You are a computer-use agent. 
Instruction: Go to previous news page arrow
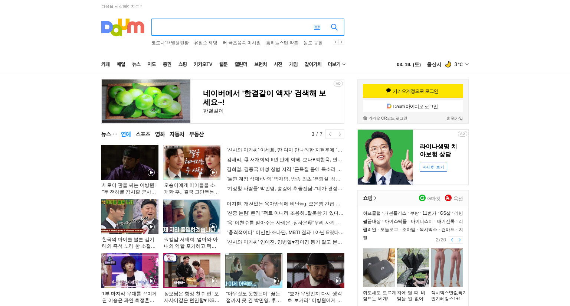pos(330,134)
